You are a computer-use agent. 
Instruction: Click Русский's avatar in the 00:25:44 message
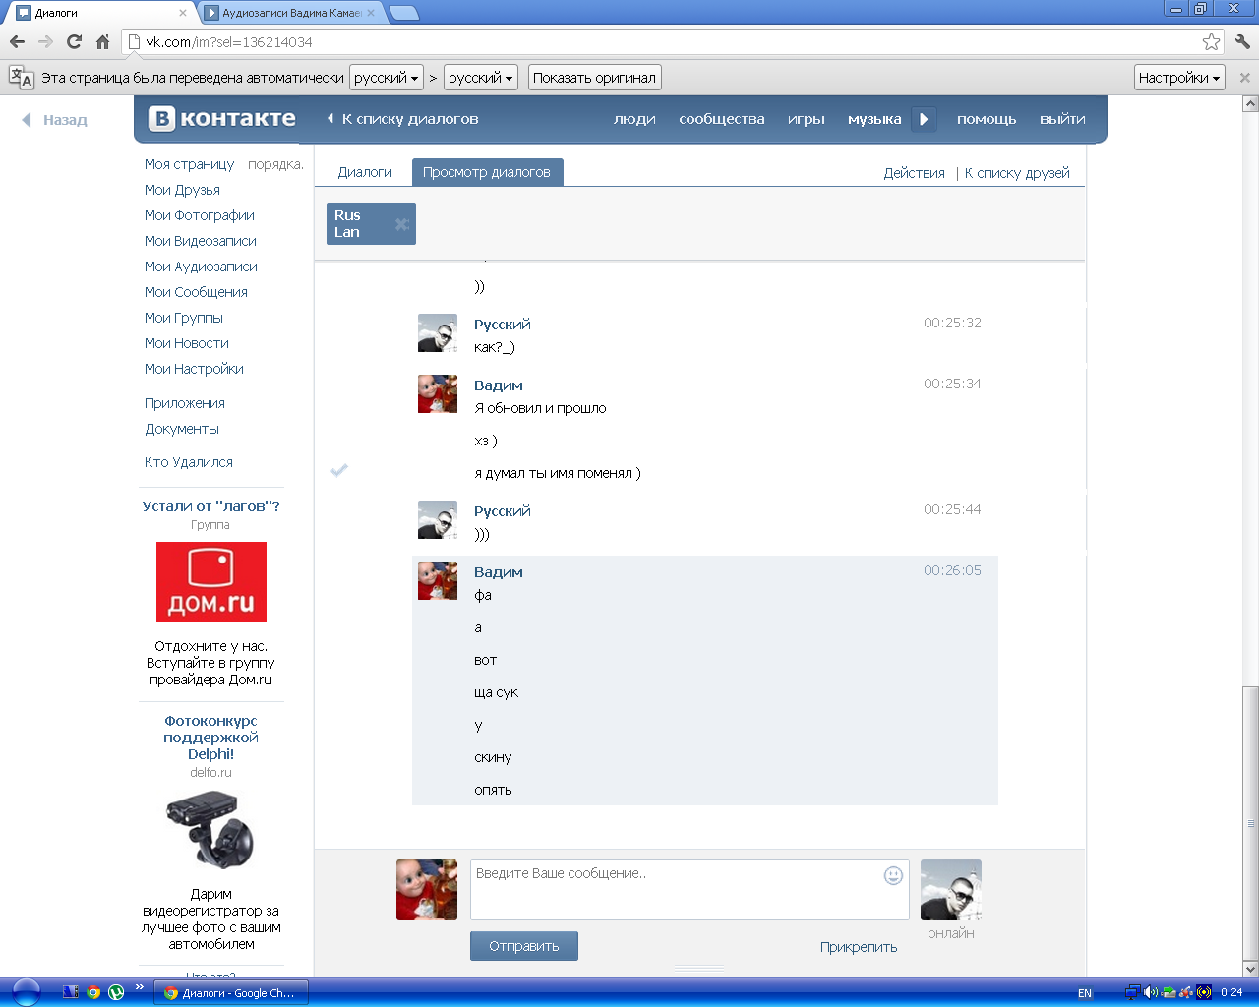coord(438,519)
